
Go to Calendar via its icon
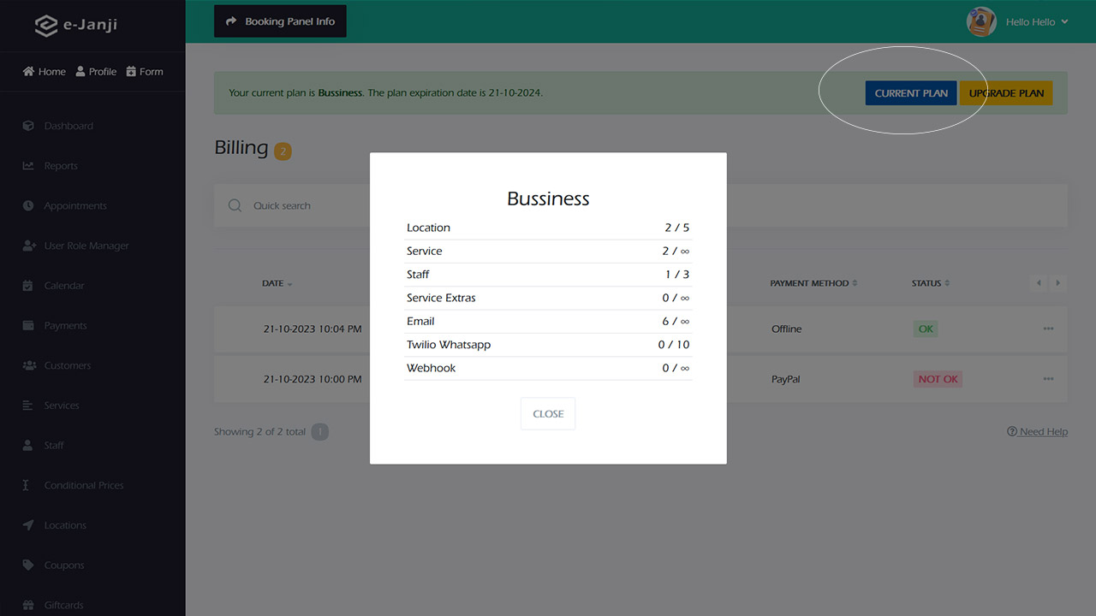tap(28, 286)
